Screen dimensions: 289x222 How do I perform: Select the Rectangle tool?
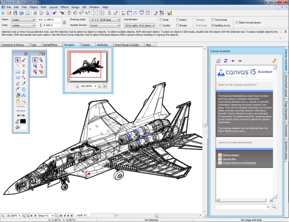click(x=18, y=72)
